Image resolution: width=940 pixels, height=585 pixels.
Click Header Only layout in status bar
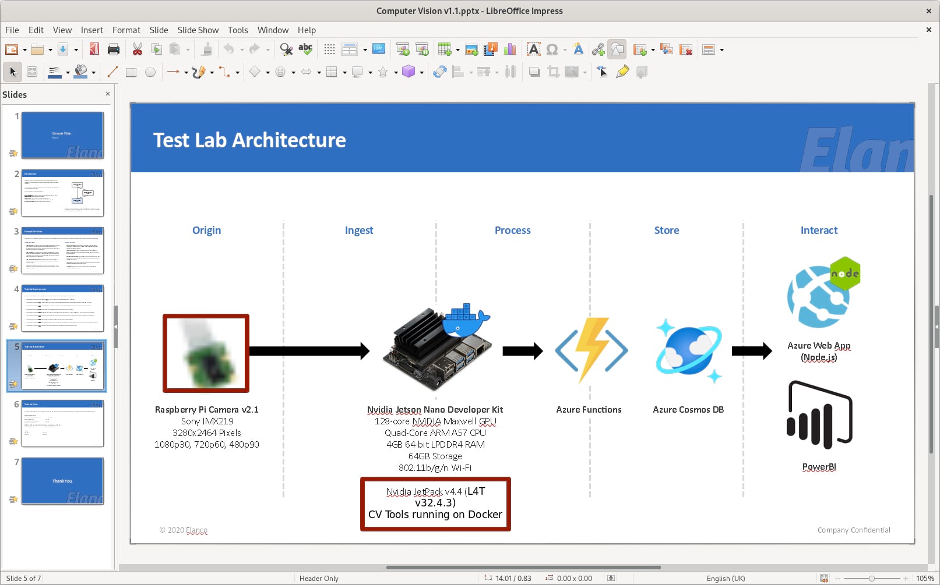point(319,578)
